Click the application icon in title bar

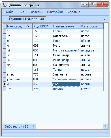pyautogui.click(x=4, y=5)
